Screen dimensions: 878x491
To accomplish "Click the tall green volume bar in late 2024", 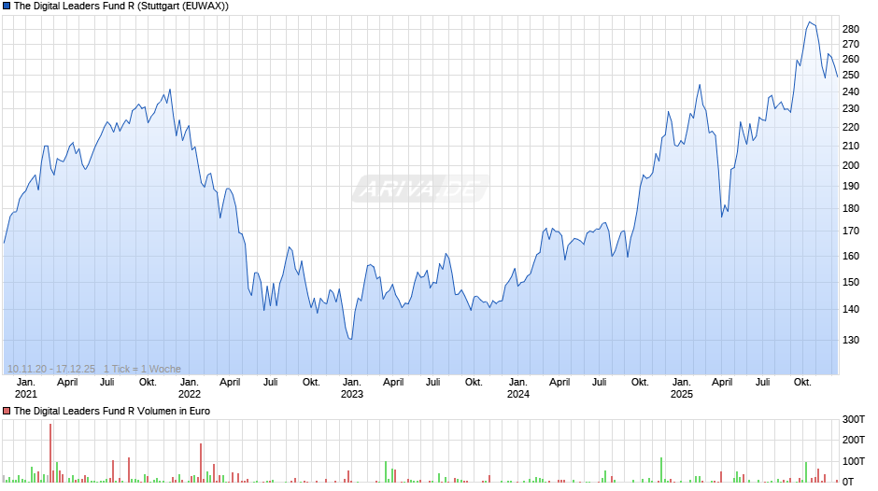I will click(x=661, y=470).
